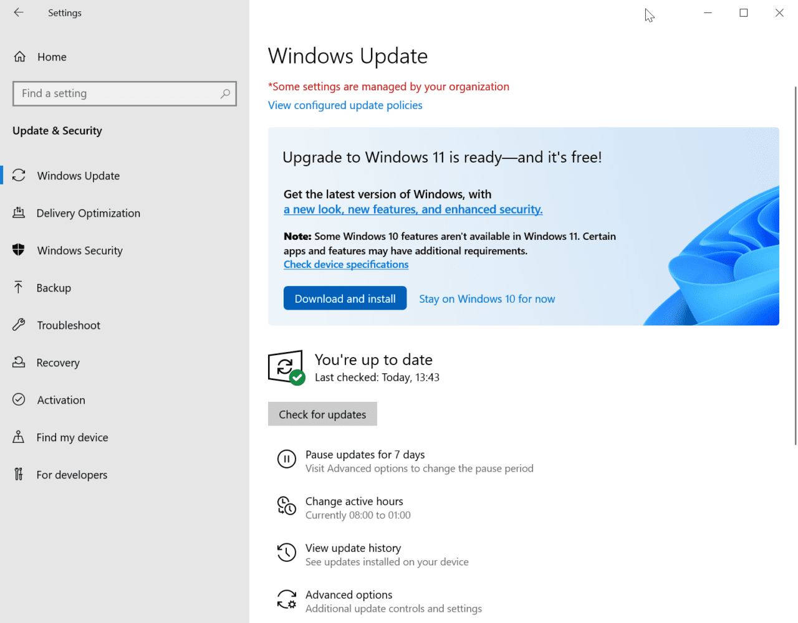The height and width of the screenshot is (623, 798).
Task: Click the Windows Security shield icon
Action: 19,250
